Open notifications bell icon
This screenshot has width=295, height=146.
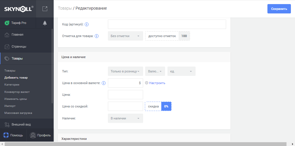(x=45, y=23)
